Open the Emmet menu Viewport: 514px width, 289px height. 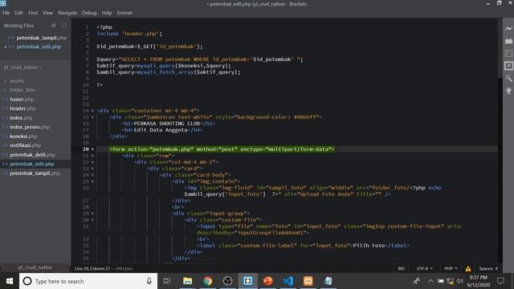tap(124, 13)
